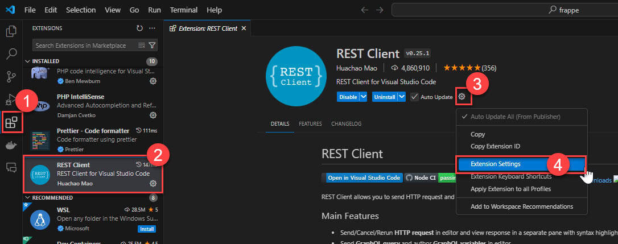Click the REST Client large logo
The height and width of the screenshot is (244, 618).
[x=296, y=76]
